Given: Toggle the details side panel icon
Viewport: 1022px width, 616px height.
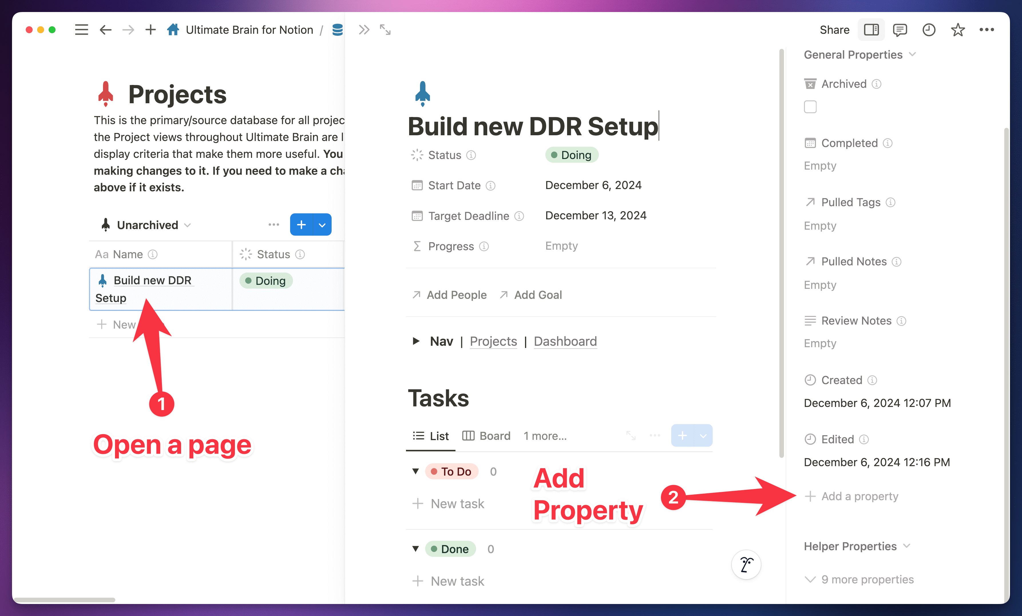Looking at the screenshot, I should 871,30.
